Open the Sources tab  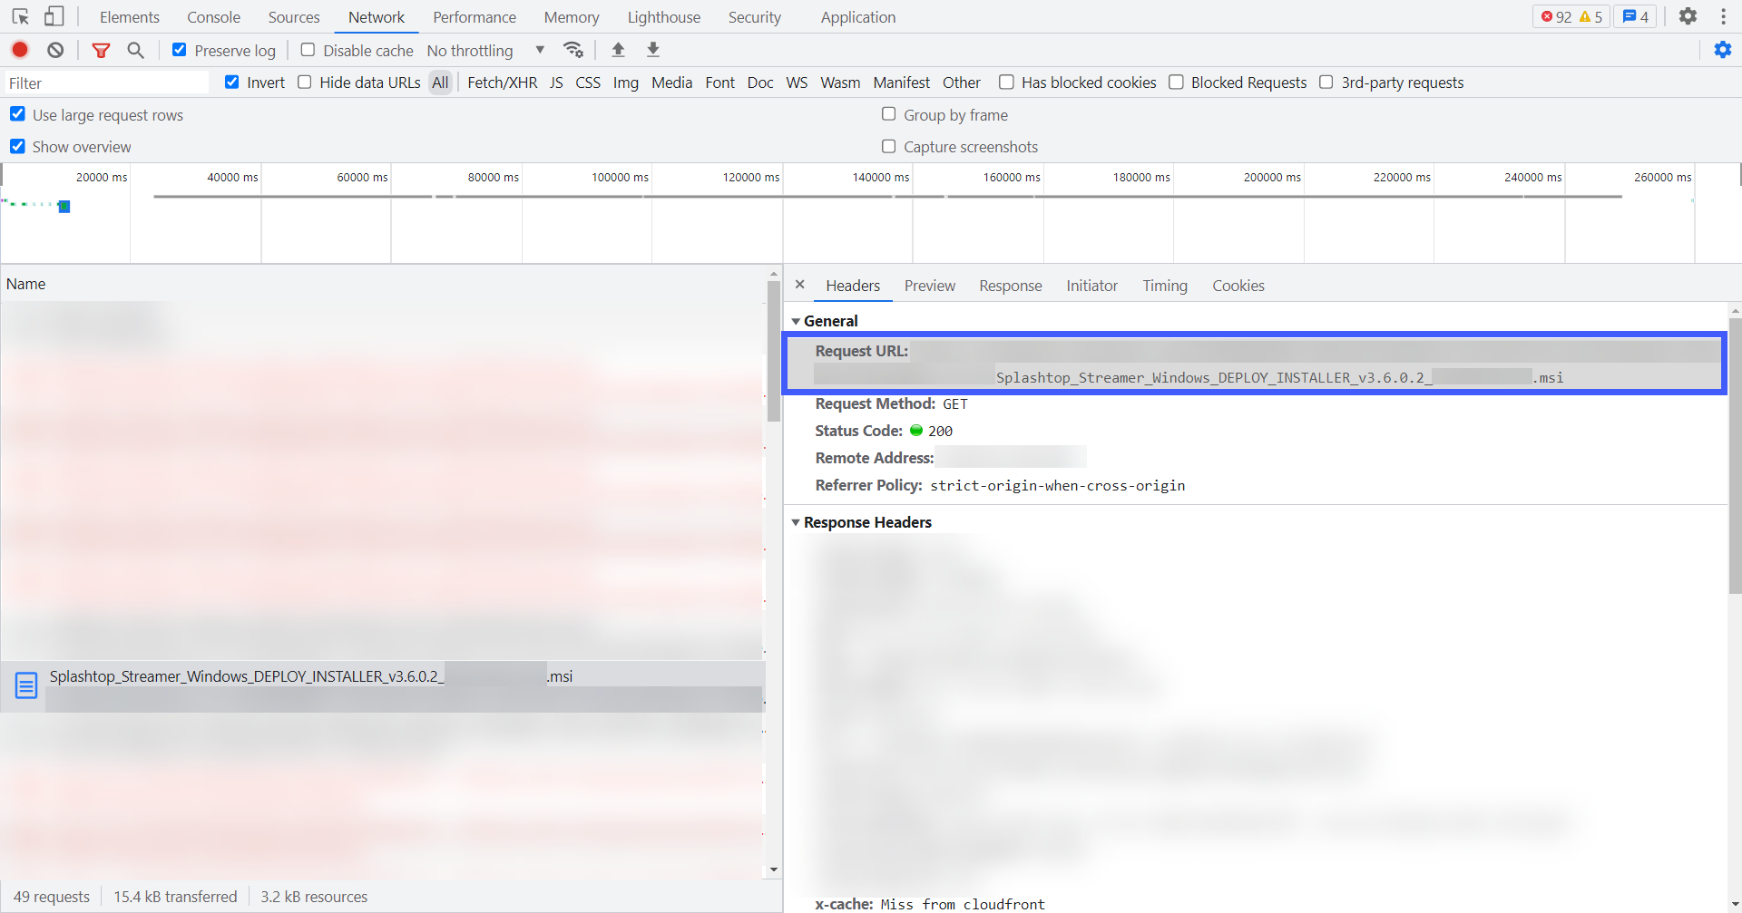pos(294,16)
